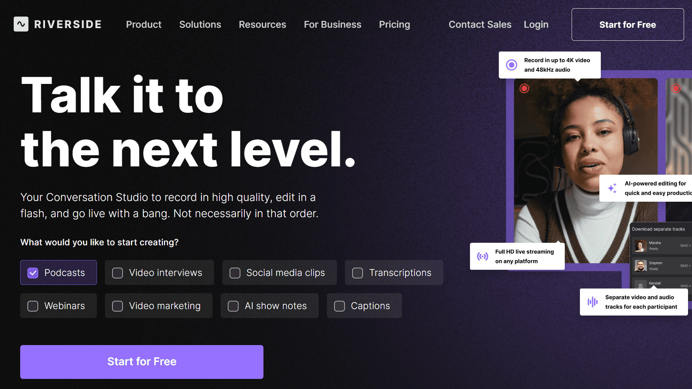Click the red recording indicator on the video
692x389 pixels.
tap(524, 88)
